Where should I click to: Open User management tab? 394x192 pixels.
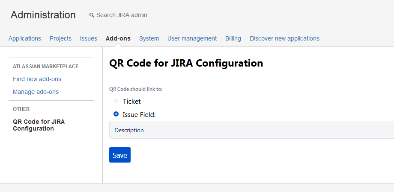[192, 38]
